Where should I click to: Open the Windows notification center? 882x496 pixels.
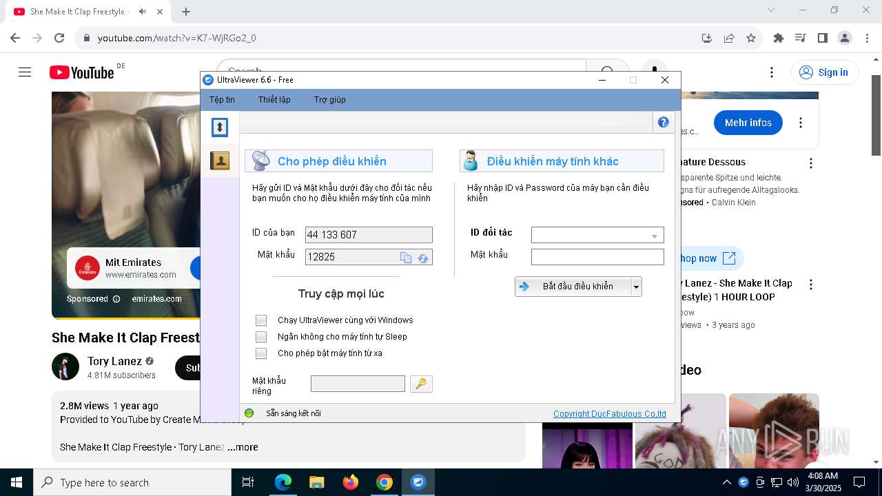pyautogui.click(x=859, y=482)
